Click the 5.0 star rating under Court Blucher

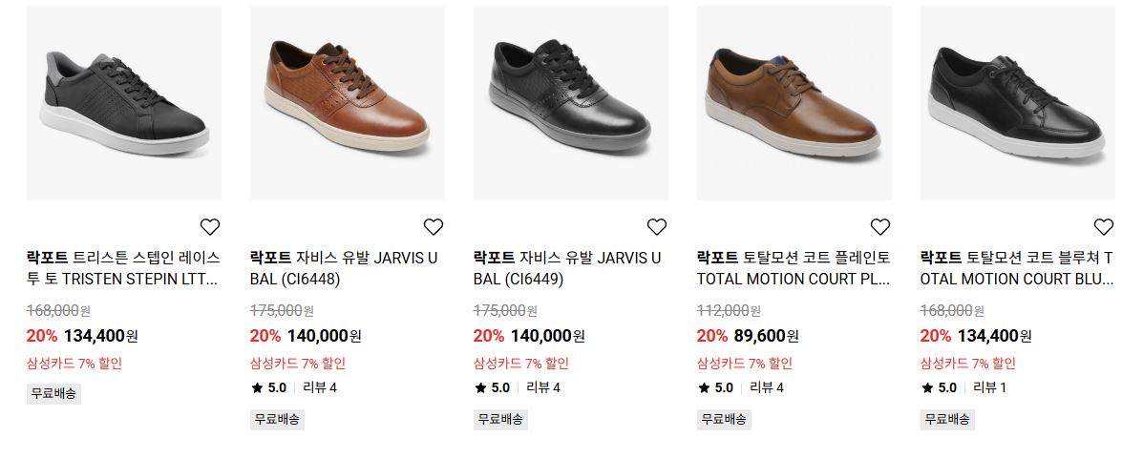point(938,387)
